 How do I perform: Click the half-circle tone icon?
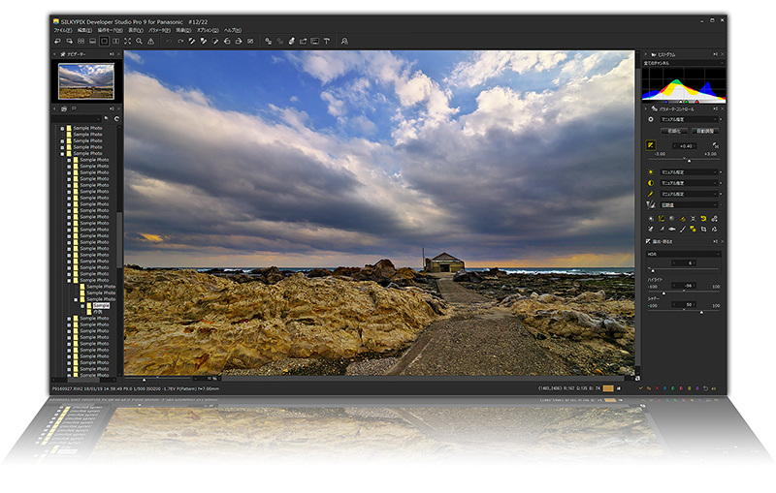(x=651, y=183)
